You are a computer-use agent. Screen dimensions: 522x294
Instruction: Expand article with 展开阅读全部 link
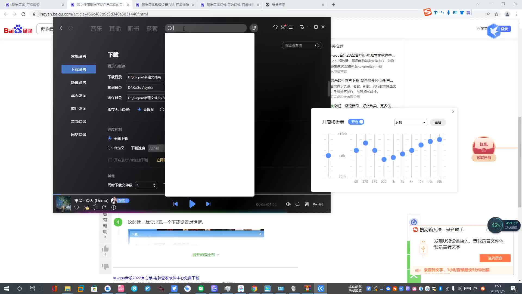[206, 255]
